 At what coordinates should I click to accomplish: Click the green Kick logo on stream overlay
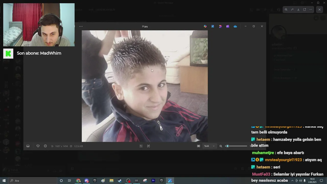(8, 53)
